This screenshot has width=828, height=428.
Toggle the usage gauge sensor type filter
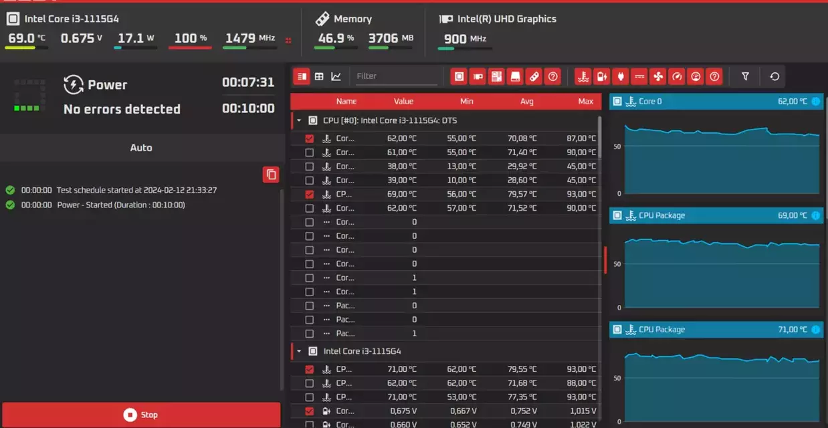pyautogui.click(x=696, y=76)
